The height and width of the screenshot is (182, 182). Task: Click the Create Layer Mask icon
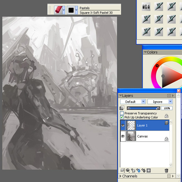(149, 170)
